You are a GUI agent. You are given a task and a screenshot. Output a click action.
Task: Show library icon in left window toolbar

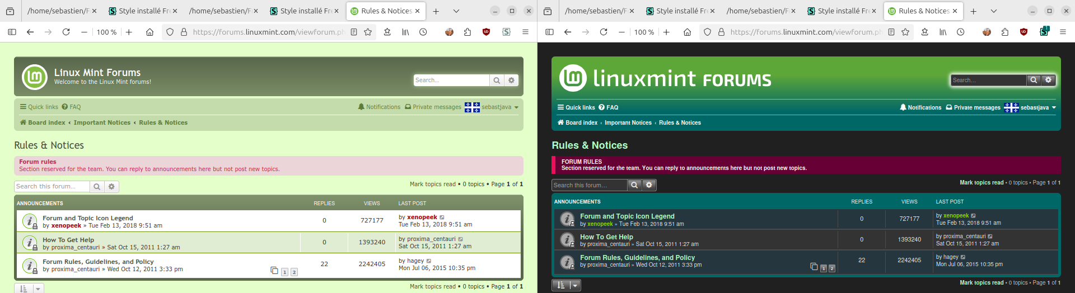tap(405, 32)
